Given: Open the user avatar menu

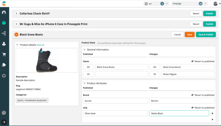Looking at the screenshot, I should point(216,4).
